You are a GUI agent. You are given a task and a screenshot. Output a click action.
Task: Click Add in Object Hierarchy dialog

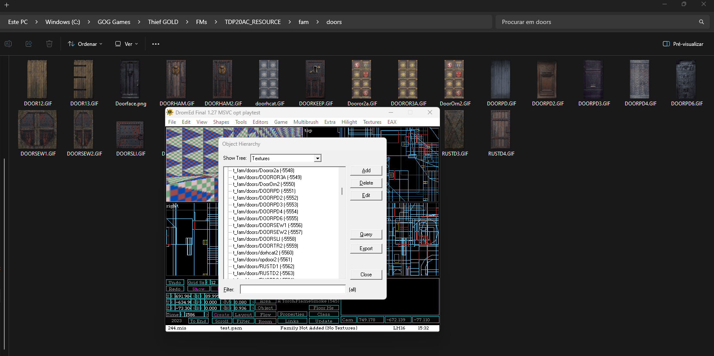point(366,171)
